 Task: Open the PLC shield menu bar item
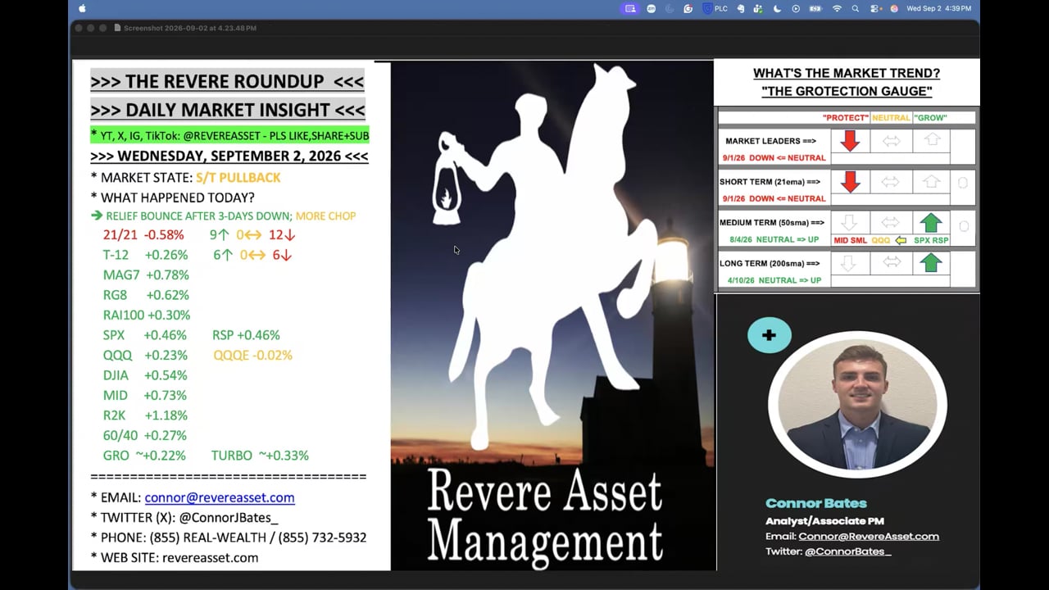(x=715, y=8)
